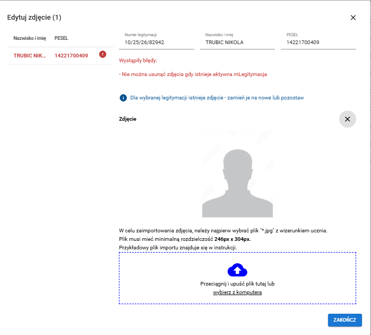Click the blue info icon
Image resolution: width=371 pixels, height=335 pixels.
[x=123, y=98]
